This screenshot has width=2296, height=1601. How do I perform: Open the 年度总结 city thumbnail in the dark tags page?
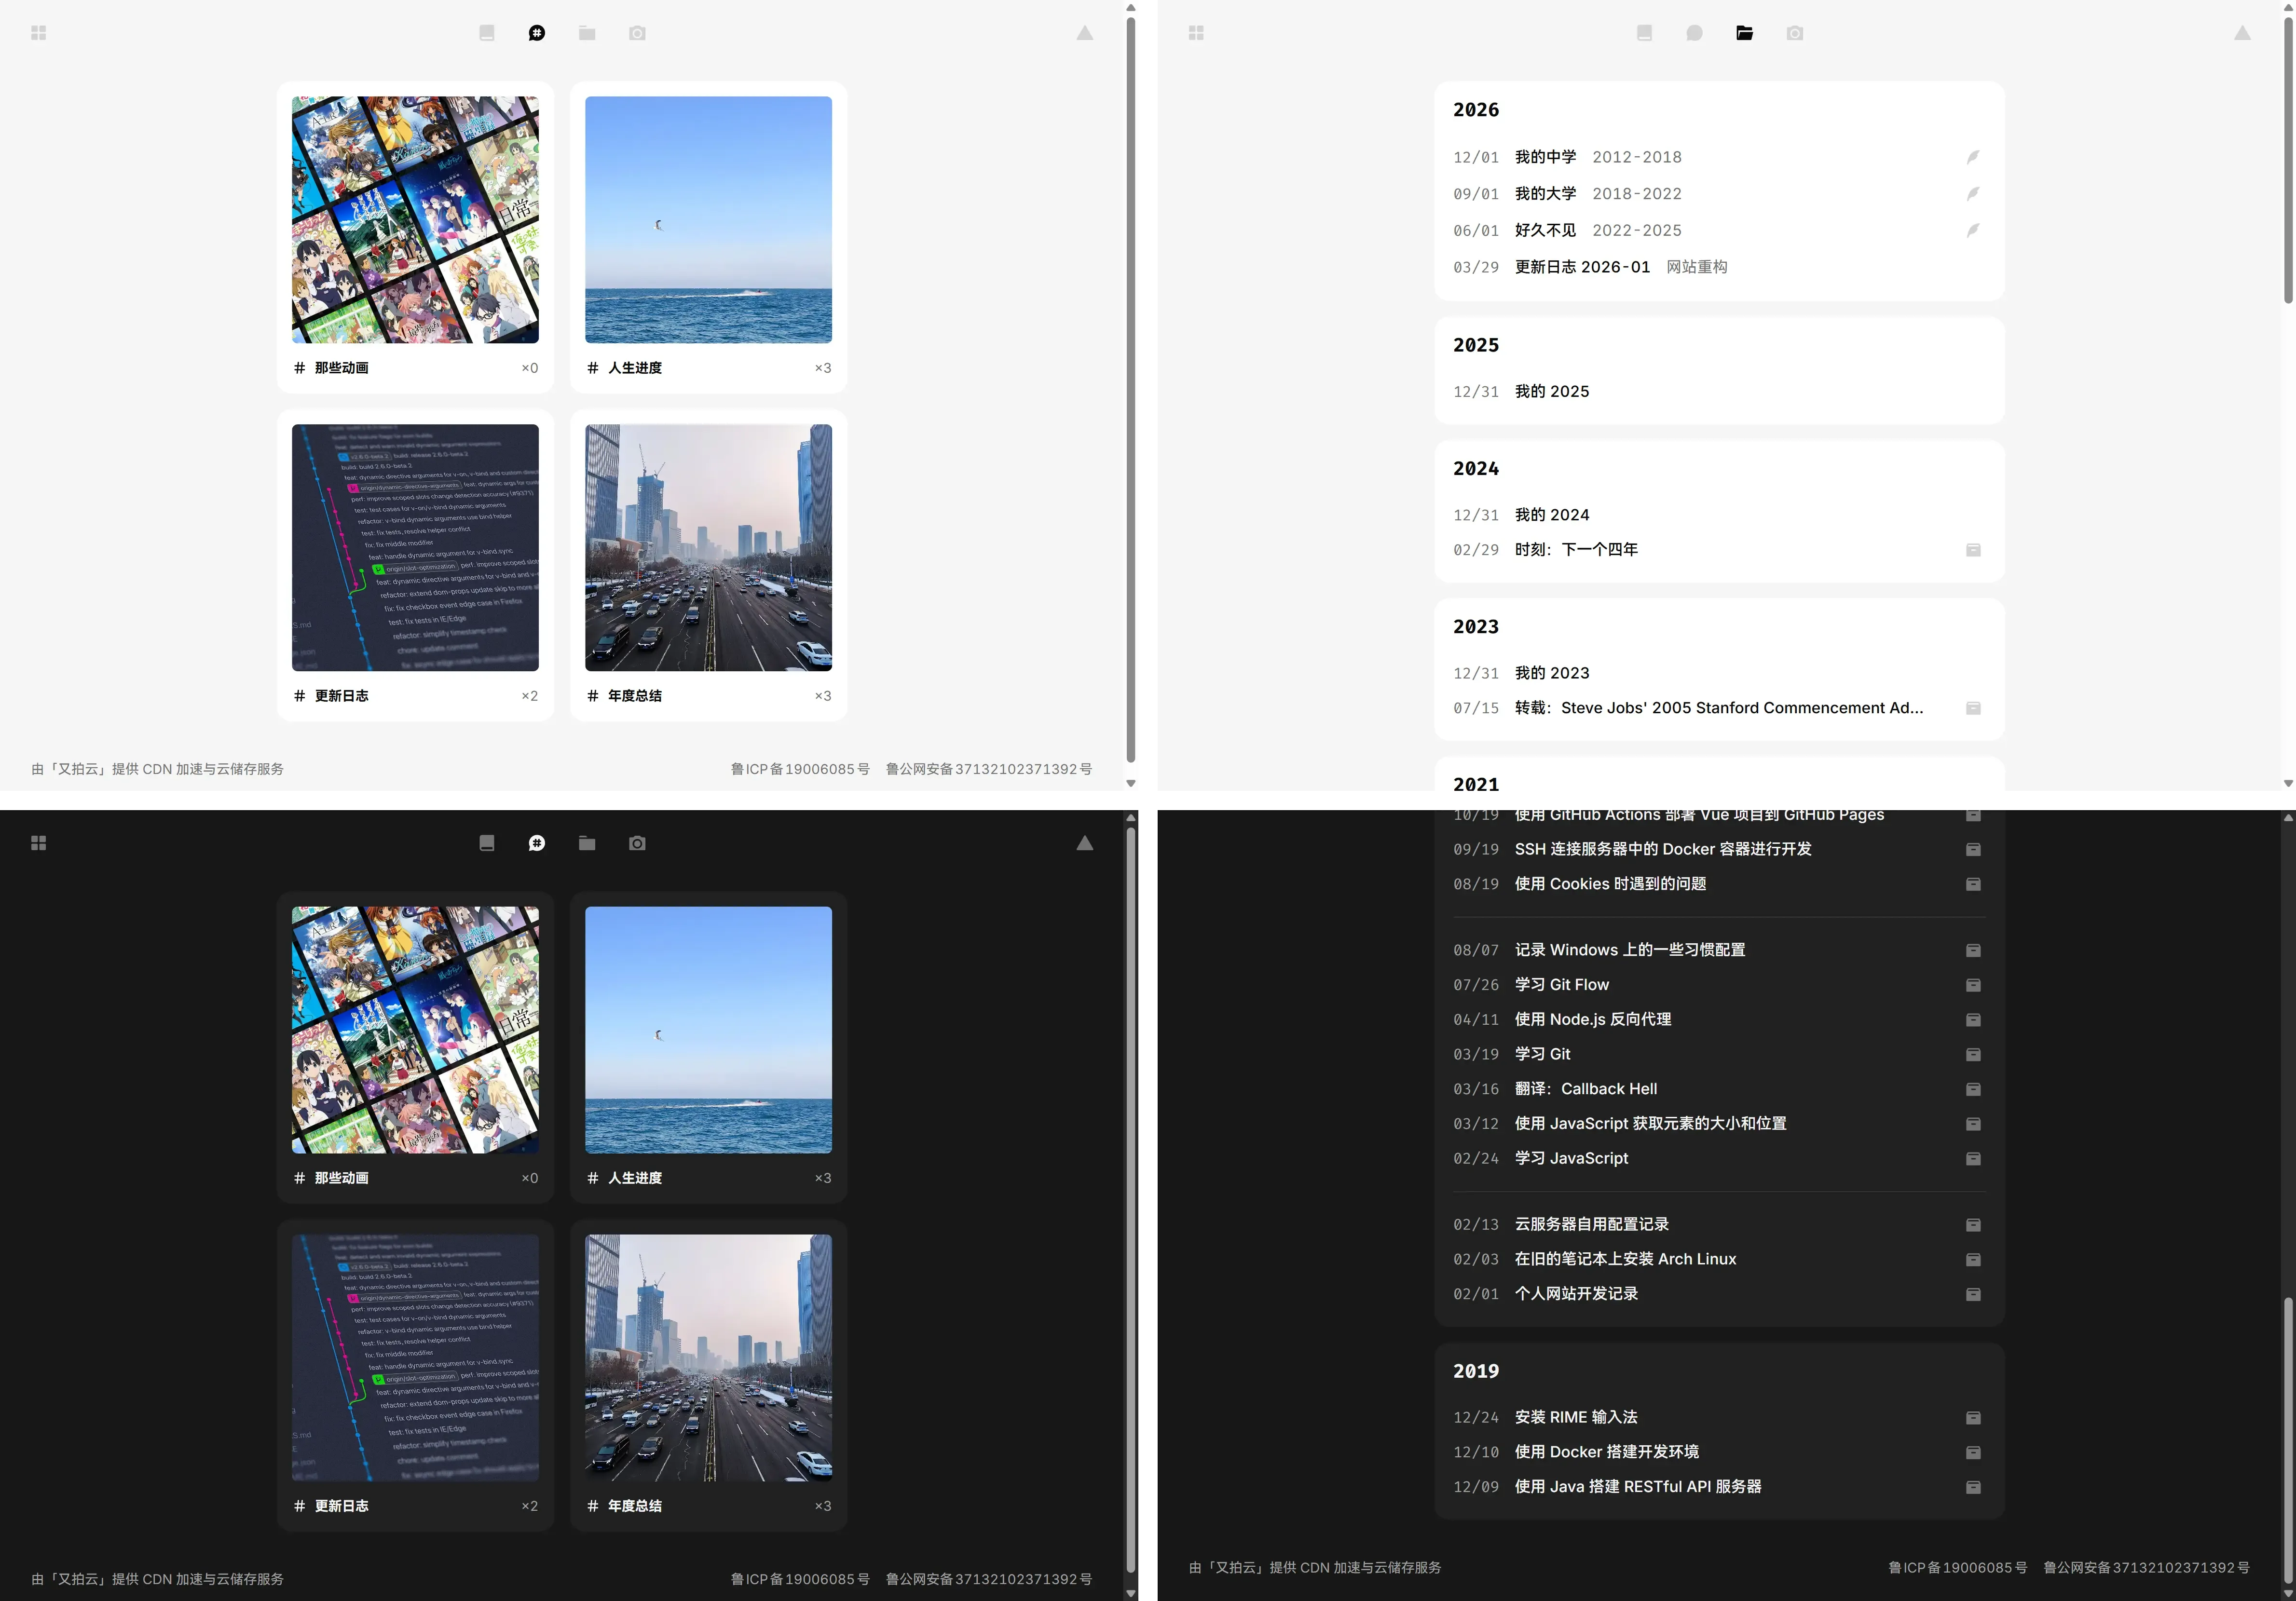click(x=708, y=1357)
